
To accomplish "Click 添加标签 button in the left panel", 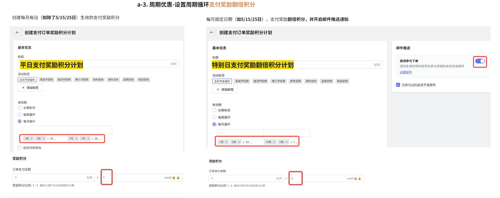I will [30, 88].
